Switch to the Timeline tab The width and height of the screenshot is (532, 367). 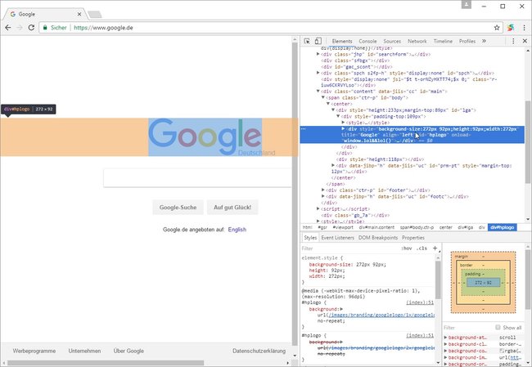443,41
